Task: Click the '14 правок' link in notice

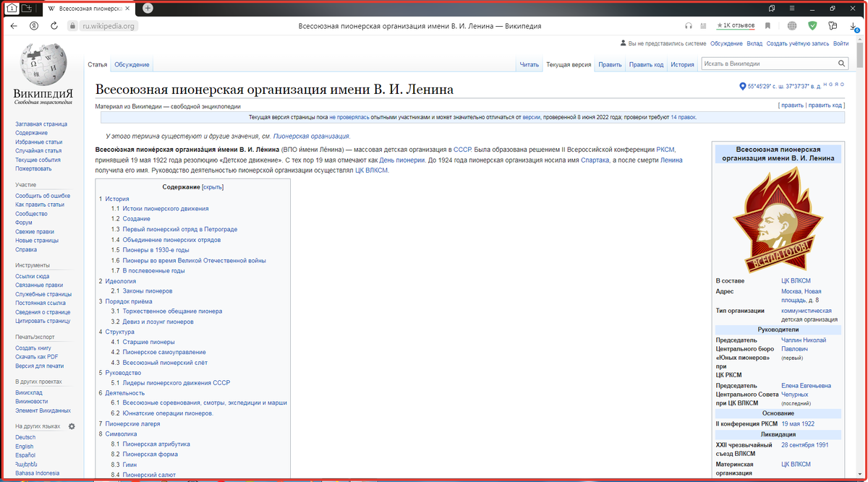Action: 683,117
